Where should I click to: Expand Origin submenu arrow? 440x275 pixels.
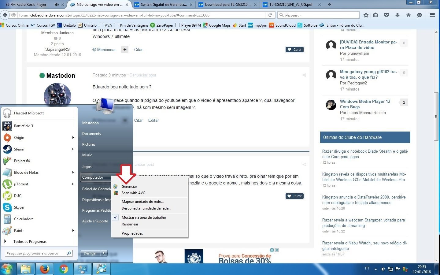[73, 138]
